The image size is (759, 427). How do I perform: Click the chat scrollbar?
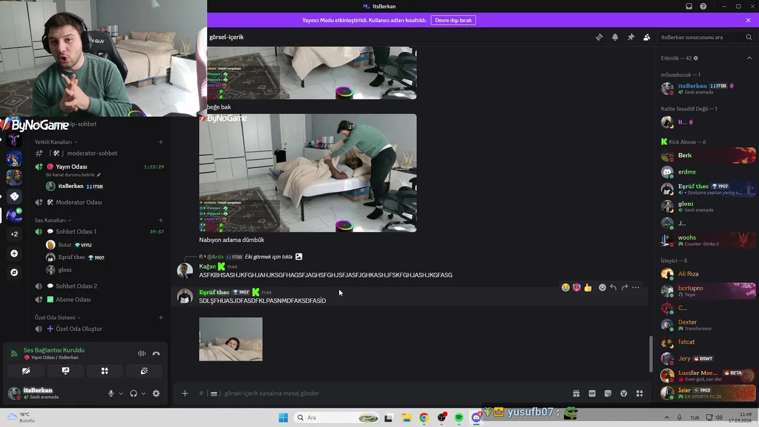point(651,353)
